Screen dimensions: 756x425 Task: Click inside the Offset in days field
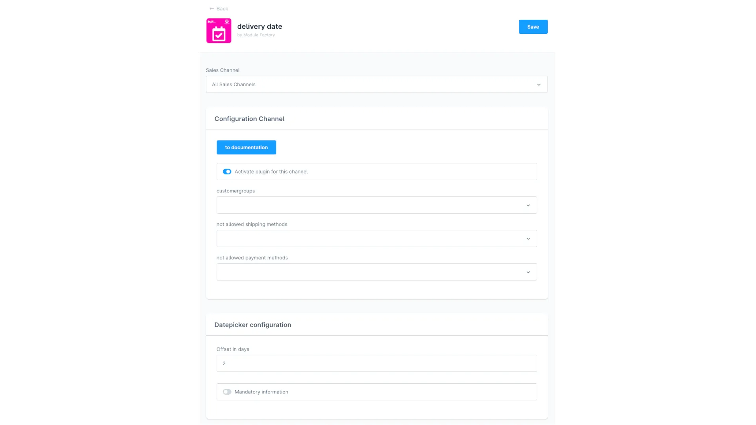[x=376, y=363]
